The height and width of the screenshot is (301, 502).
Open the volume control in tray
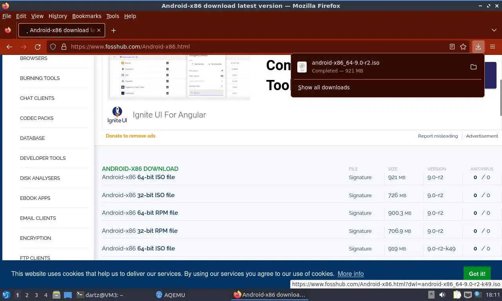click(442, 295)
